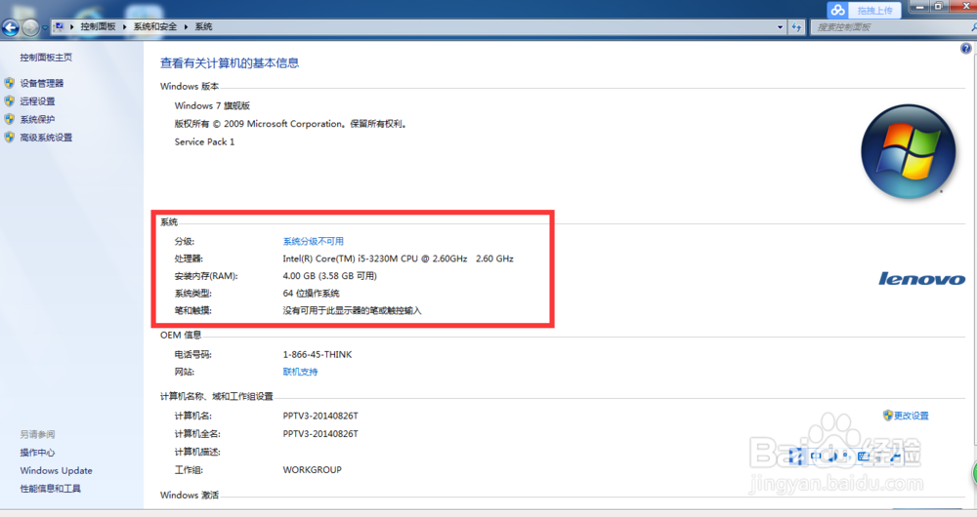Click the RAM value 4.00 GB (3.58 GB 可用)
The image size is (977, 517).
tap(329, 276)
